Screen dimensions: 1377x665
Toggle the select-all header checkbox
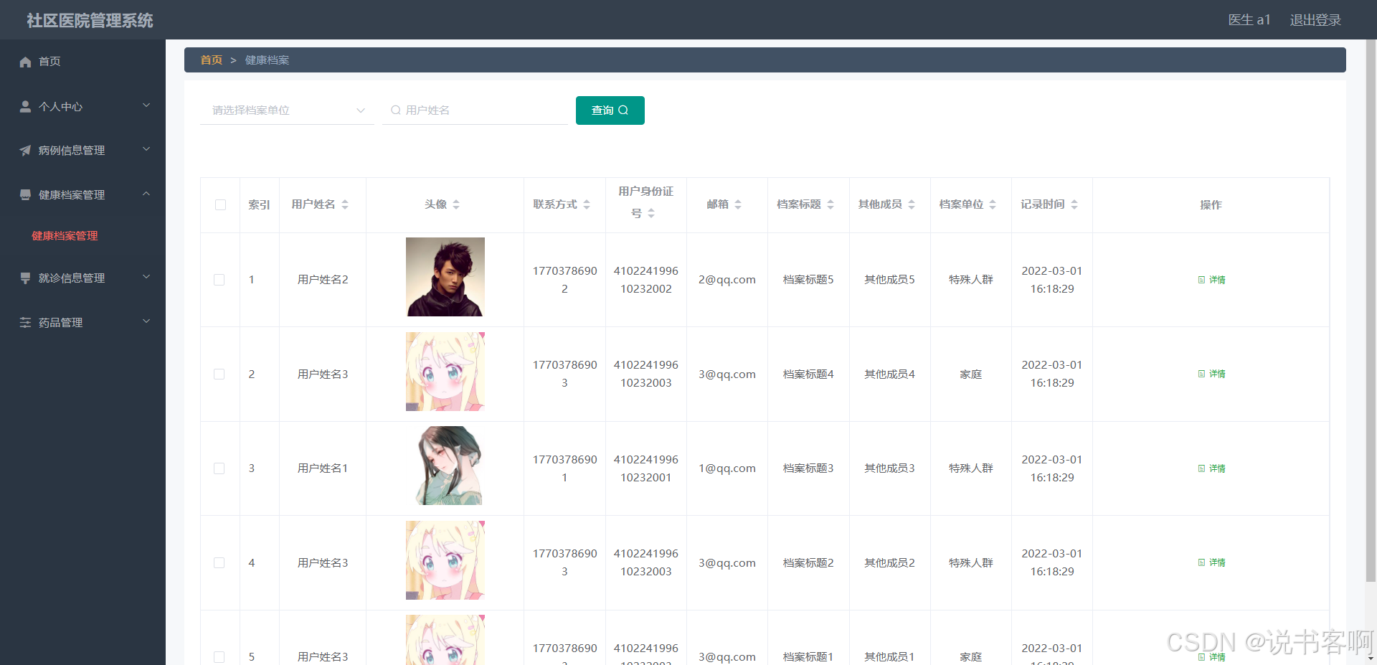220,205
